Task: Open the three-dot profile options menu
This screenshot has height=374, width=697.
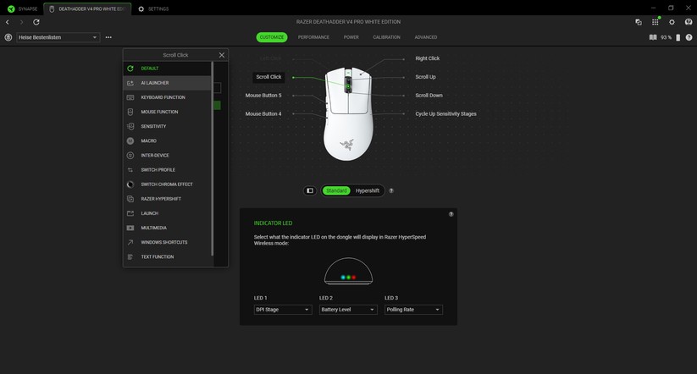Action: click(108, 37)
